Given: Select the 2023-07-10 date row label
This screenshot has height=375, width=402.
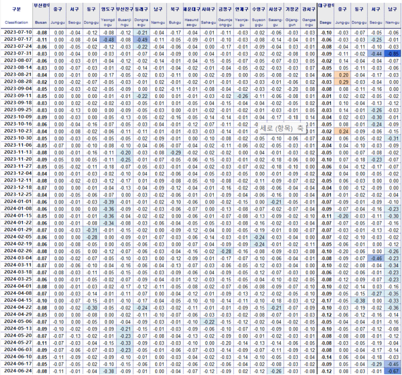Looking at the screenshot, I should click(x=18, y=32).
